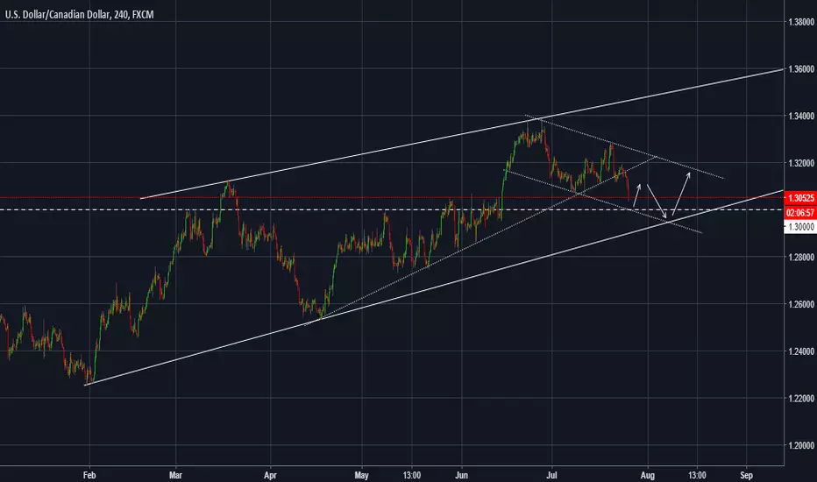Screen dimensions: 817x482
Task: Click the Apr date on time axis
Action: pyautogui.click(x=270, y=475)
